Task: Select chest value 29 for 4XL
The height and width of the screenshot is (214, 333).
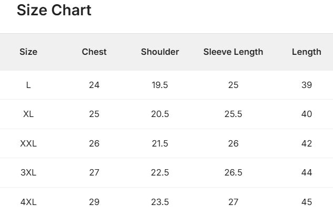Action: coord(94,202)
